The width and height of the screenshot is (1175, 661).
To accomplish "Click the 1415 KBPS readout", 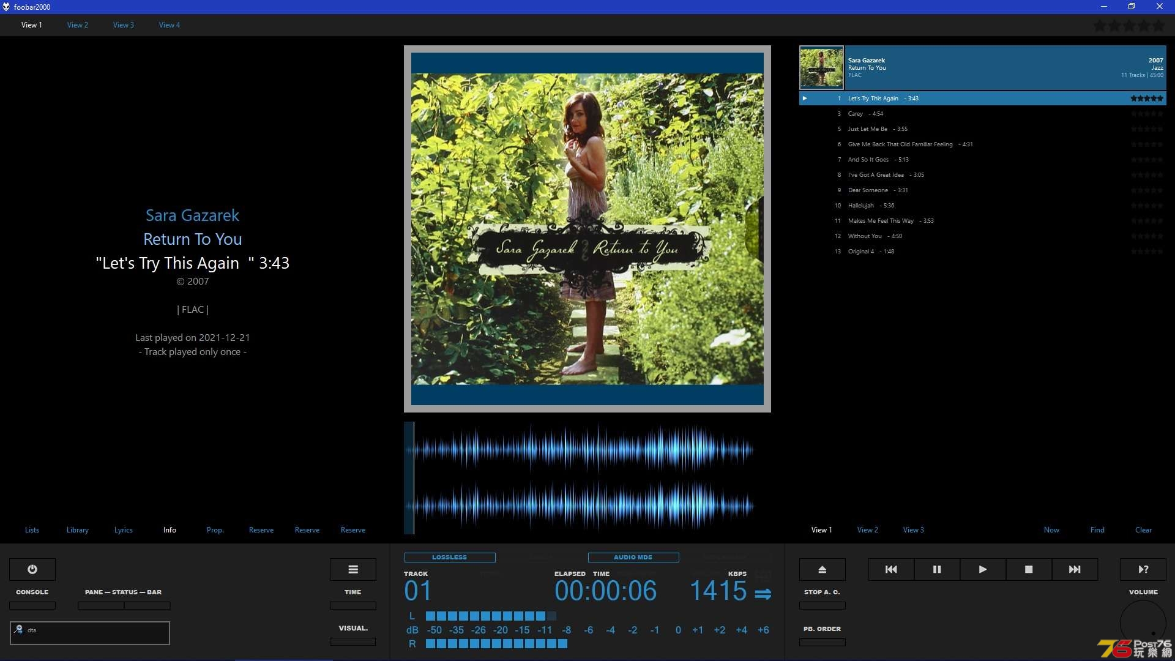I will (x=718, y=591).
